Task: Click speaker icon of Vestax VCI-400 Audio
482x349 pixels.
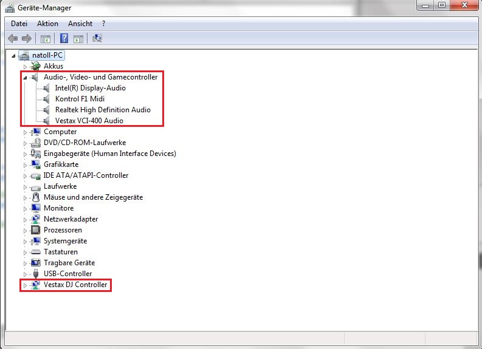Action: [46, 121]
